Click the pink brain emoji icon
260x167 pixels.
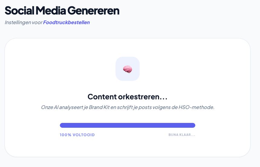128,69
